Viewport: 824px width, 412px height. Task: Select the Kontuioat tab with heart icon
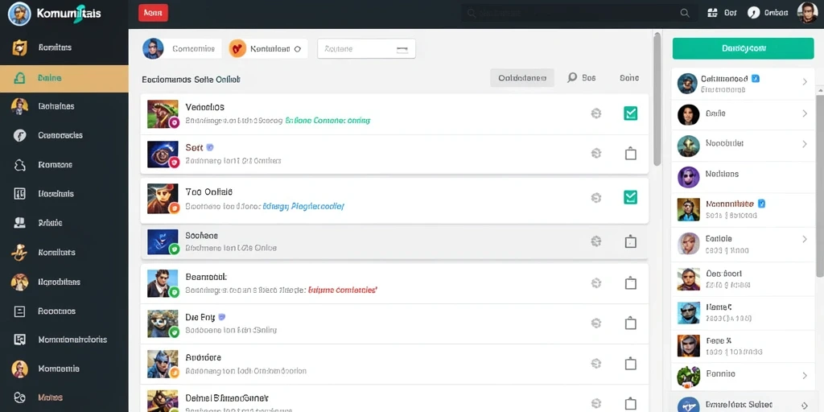pyautogui.click(x=268, y=48)
